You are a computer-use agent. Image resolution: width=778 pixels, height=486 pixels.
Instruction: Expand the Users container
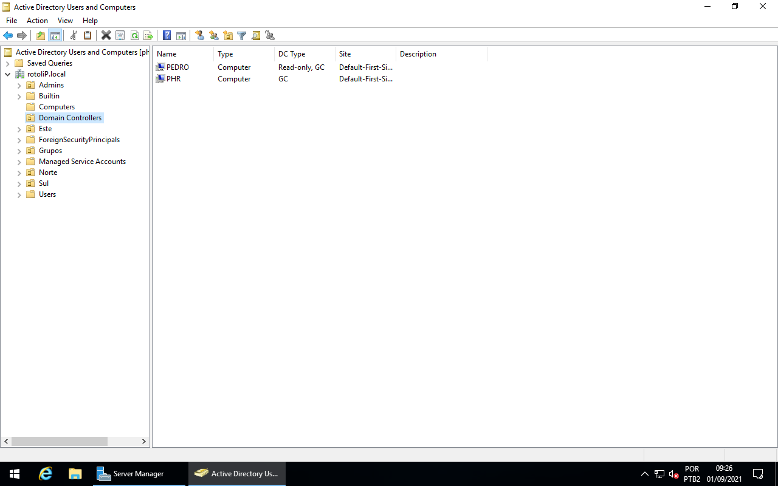[19, 195]
